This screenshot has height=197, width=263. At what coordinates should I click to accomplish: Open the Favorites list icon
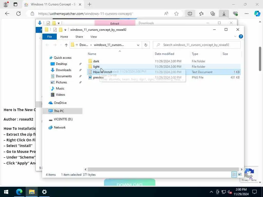pos(201,14)
